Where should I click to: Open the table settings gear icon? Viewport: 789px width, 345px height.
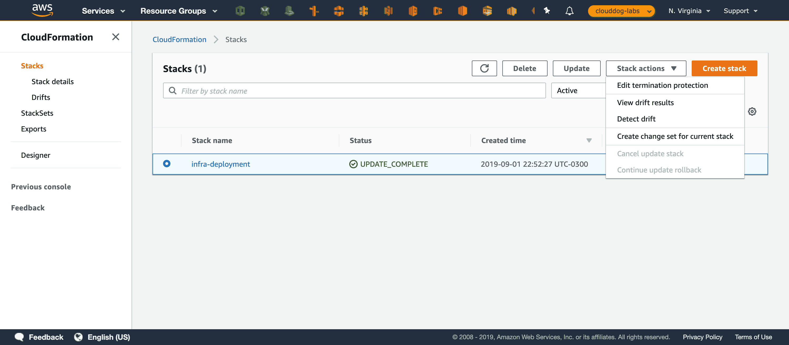click(x=752, y=111)
